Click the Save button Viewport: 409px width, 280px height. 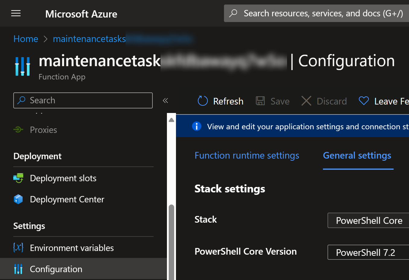pyautogui.click(x=273, y=101)
